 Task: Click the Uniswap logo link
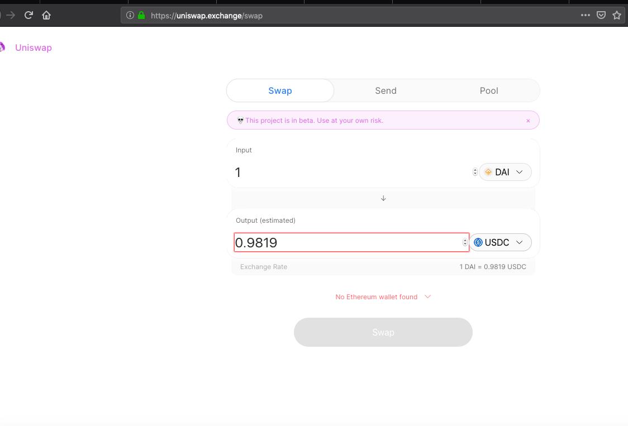(x=33, y=47)
